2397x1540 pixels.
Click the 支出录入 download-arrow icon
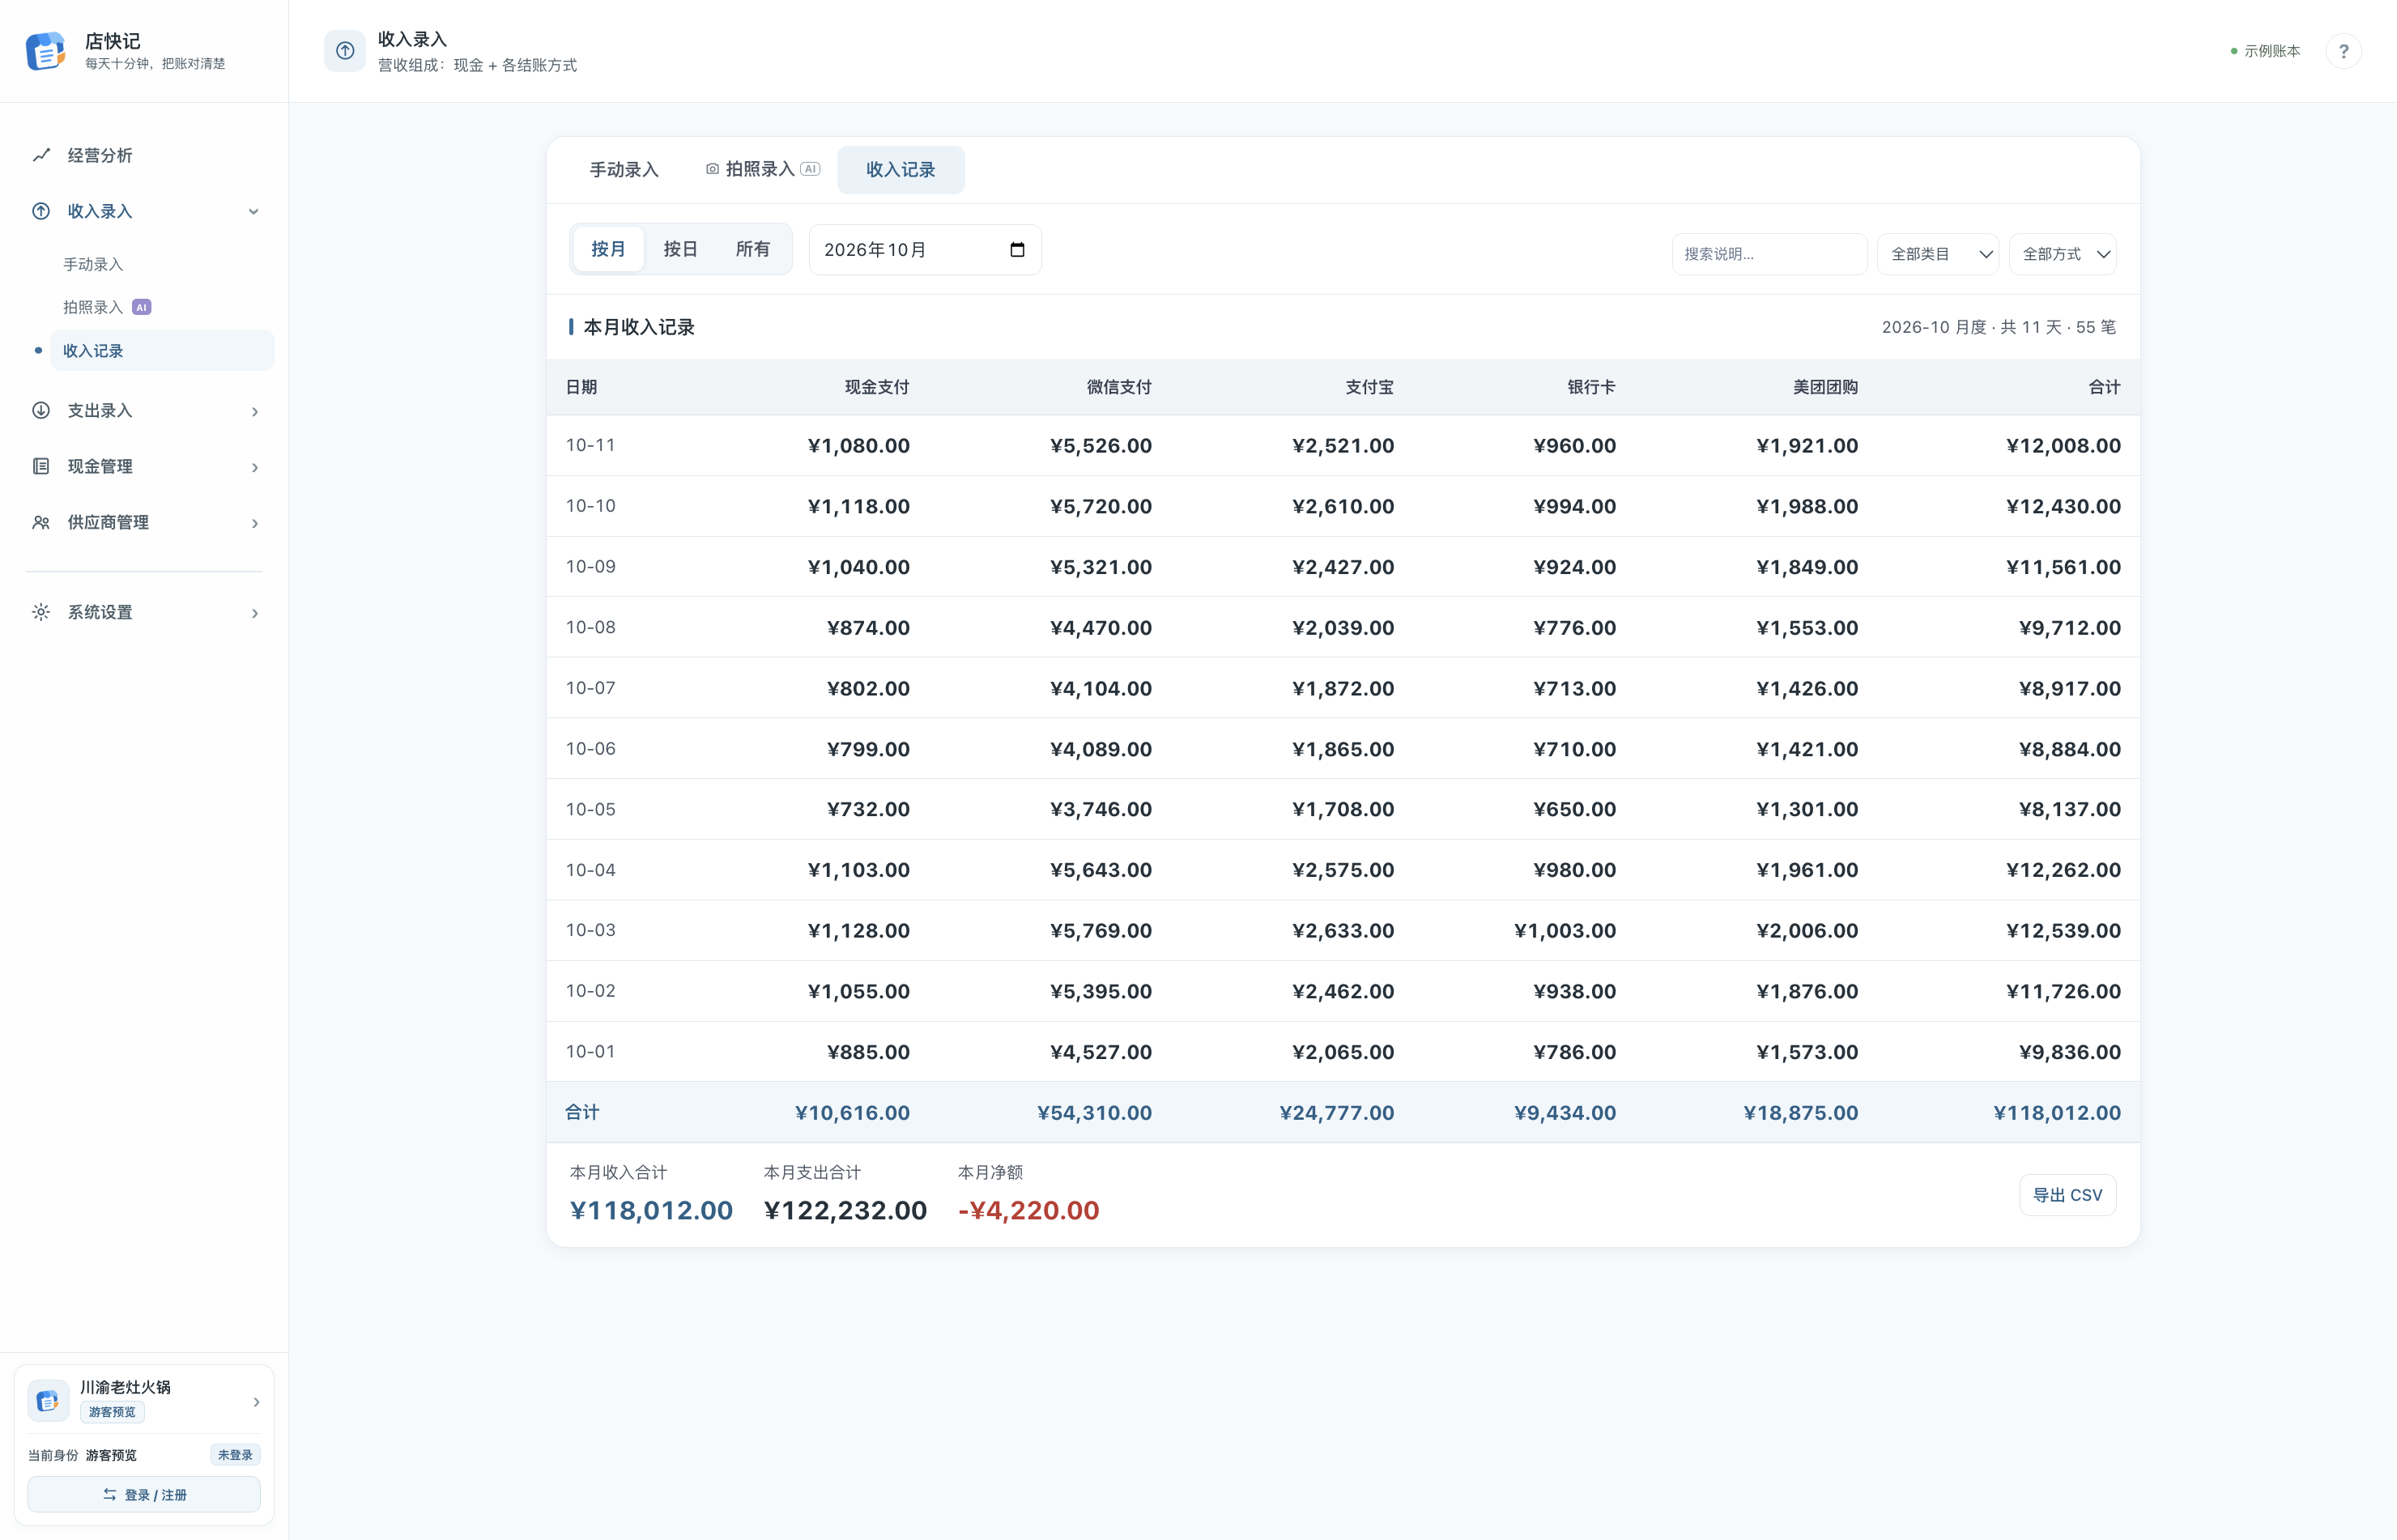pyautogui.click(x=41, y=410)
